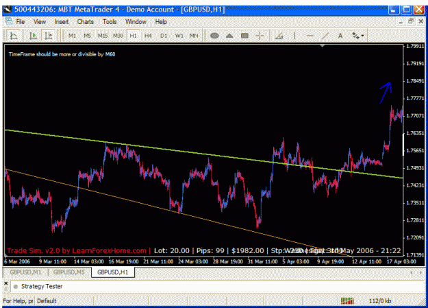Click the 112/0 kb traffic readout

pos(380,301)
